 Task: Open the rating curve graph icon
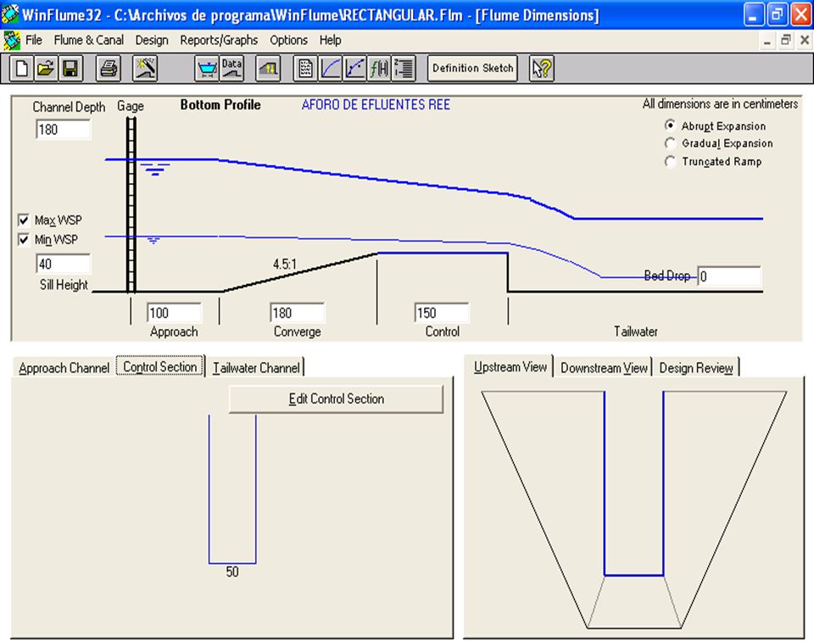(x=331, y=68)
